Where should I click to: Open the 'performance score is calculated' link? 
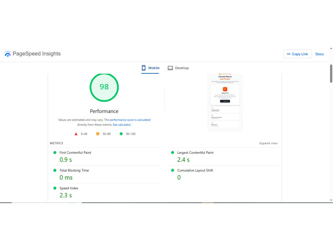tap(130, 120)
